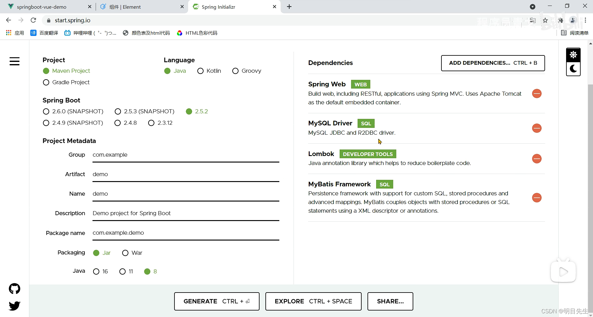
Task: Open the tab search dropdown
Action: tap(533, 7)
